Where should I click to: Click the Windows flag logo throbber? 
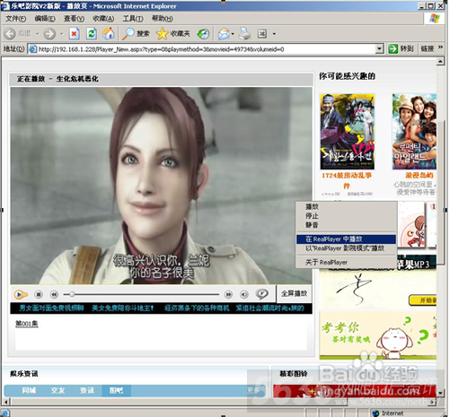[435, 19]
